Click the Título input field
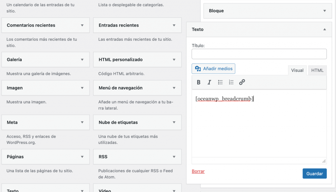 (x=259, y=54)
